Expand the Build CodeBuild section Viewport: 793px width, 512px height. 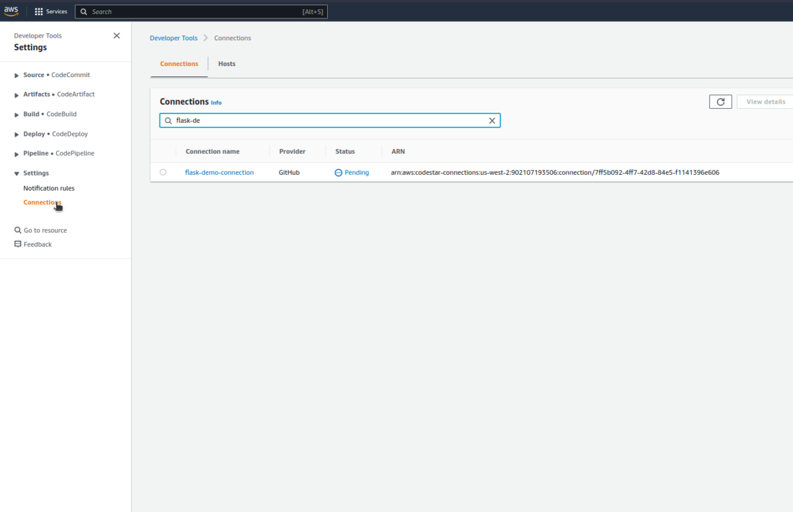coord(17,114)
